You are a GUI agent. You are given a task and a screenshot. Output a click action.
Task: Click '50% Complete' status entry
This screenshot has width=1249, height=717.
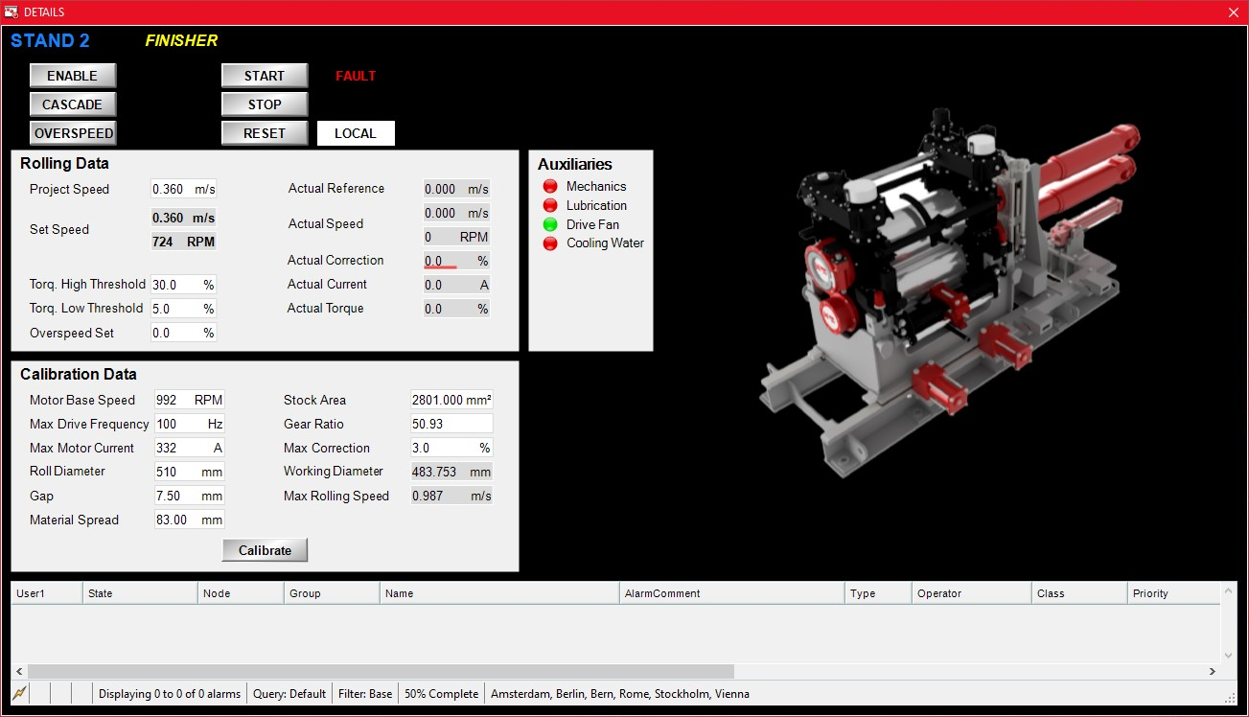click(x=441, y=693)
